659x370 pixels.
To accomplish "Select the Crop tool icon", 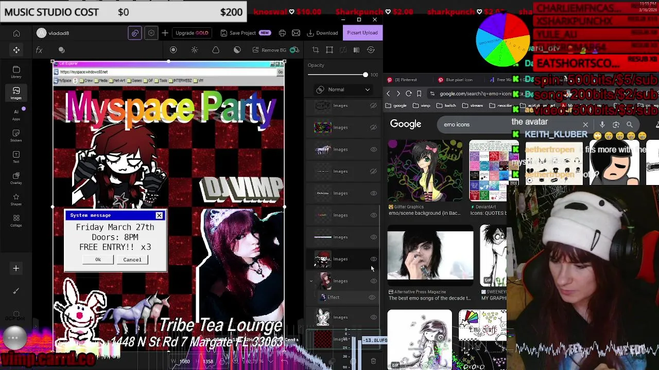I will point(316,50).
